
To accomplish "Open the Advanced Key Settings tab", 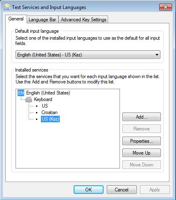I will [x=83, y=20].
